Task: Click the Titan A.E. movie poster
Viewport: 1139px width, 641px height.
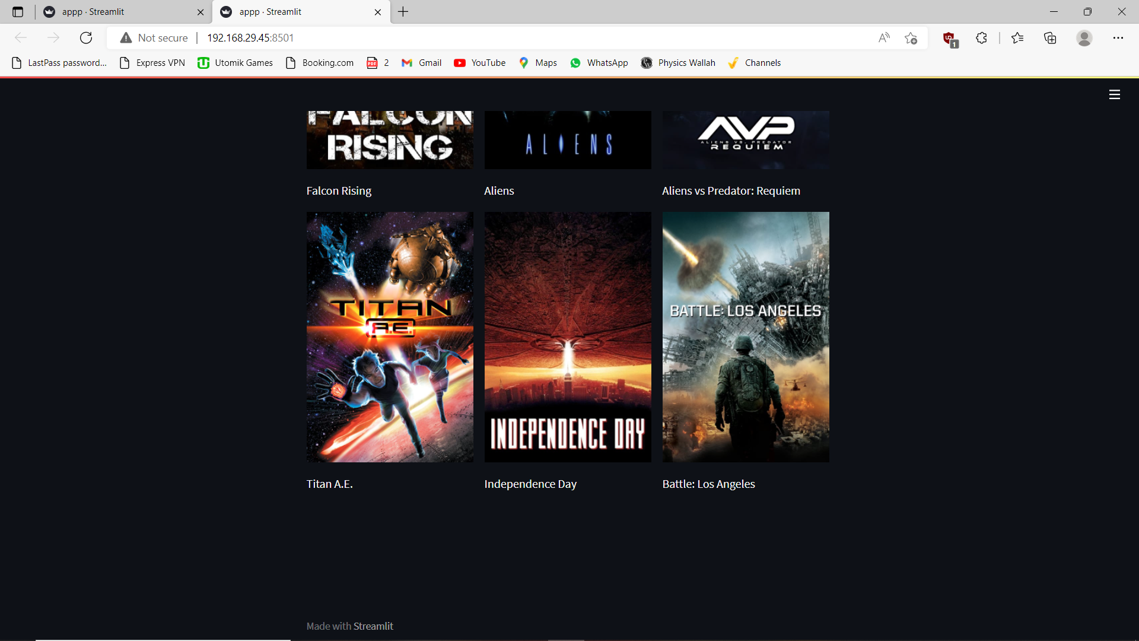Action: 390,337
